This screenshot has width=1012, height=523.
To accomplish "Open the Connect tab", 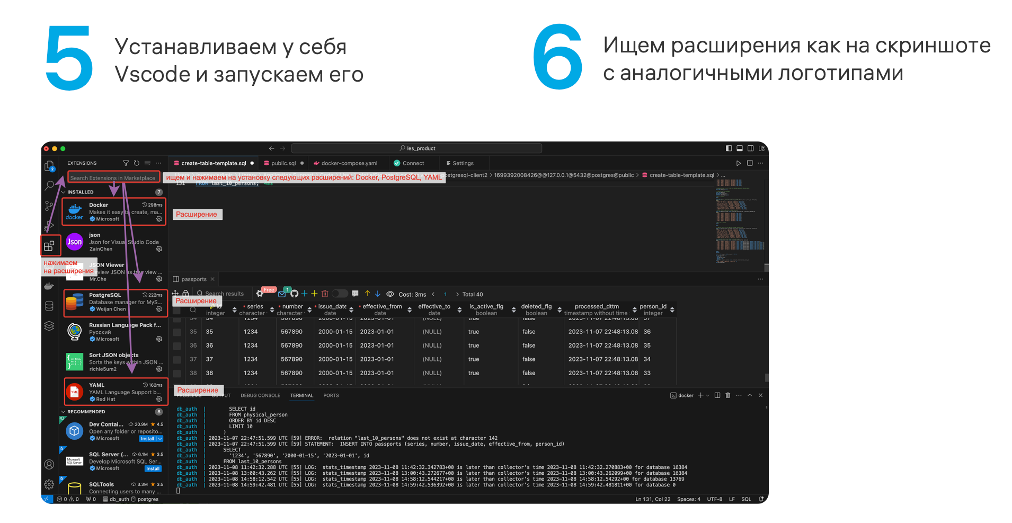I will 413,163.
